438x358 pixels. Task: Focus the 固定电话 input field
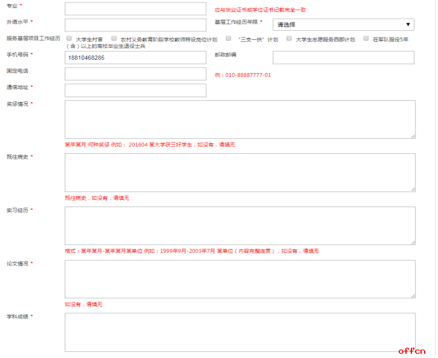135,74
